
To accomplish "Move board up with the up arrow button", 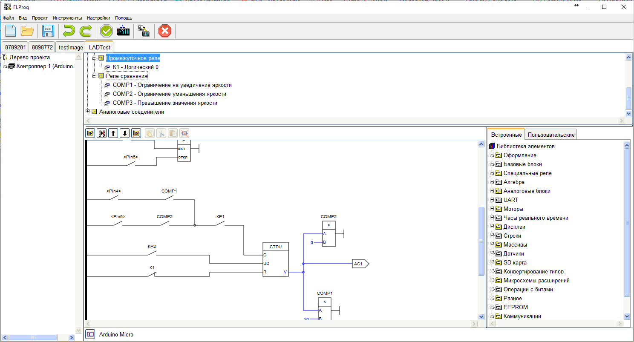I will click(x=113, y=133).
